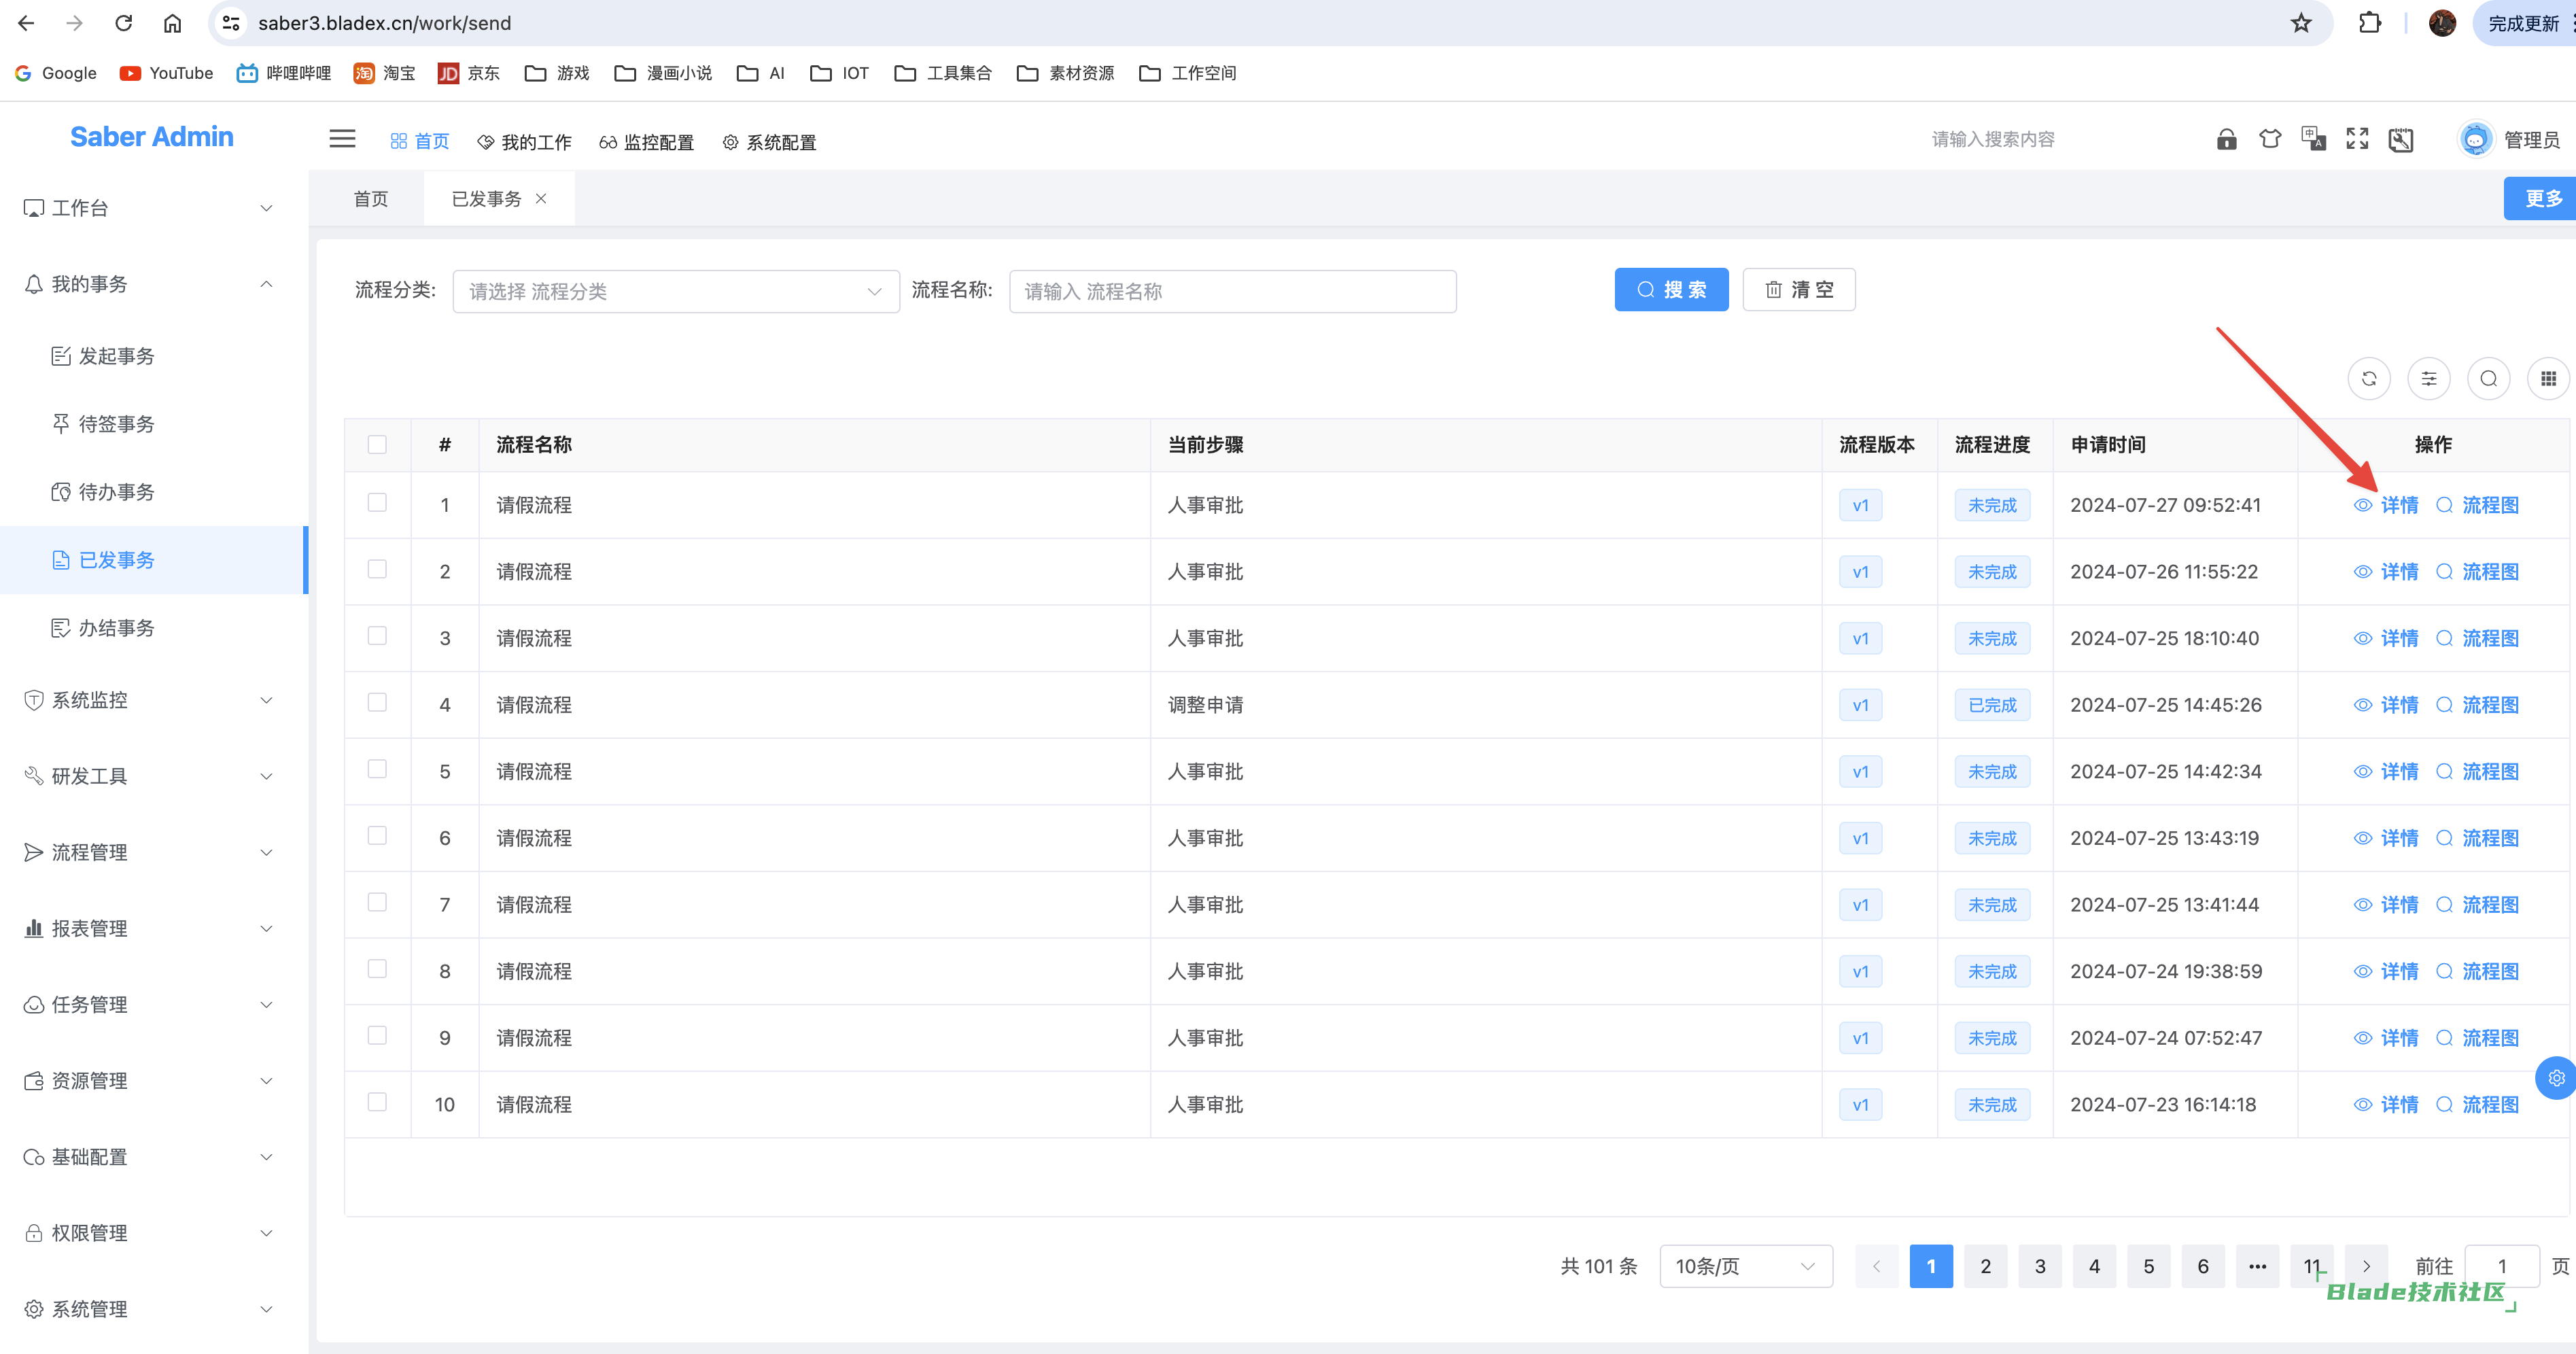Image resolution: width=2576 pixels, height=1354 pixels.
Task: Collapse the sidebar with the hamburger icon
Action: (342, 139)
